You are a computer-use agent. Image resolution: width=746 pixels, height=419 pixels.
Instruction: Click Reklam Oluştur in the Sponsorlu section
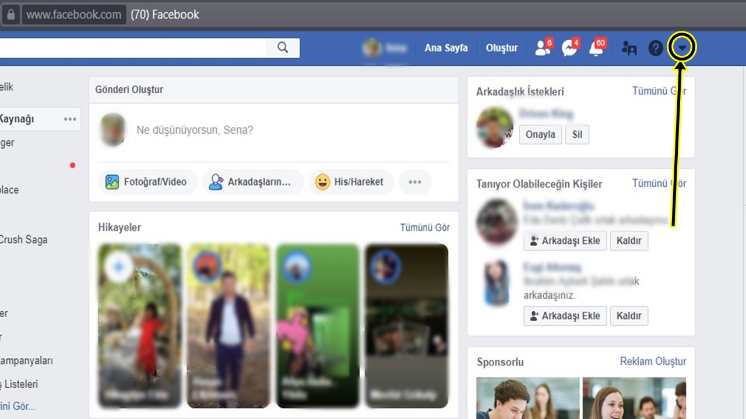(x=653, y=361)
